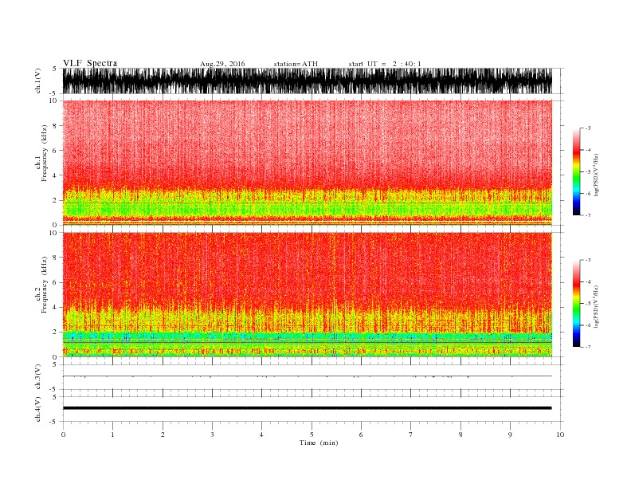The height and width of the screenshot is (488, 631).
Task: Click the "station=ATH" header label
Action: tap(296, 64)
